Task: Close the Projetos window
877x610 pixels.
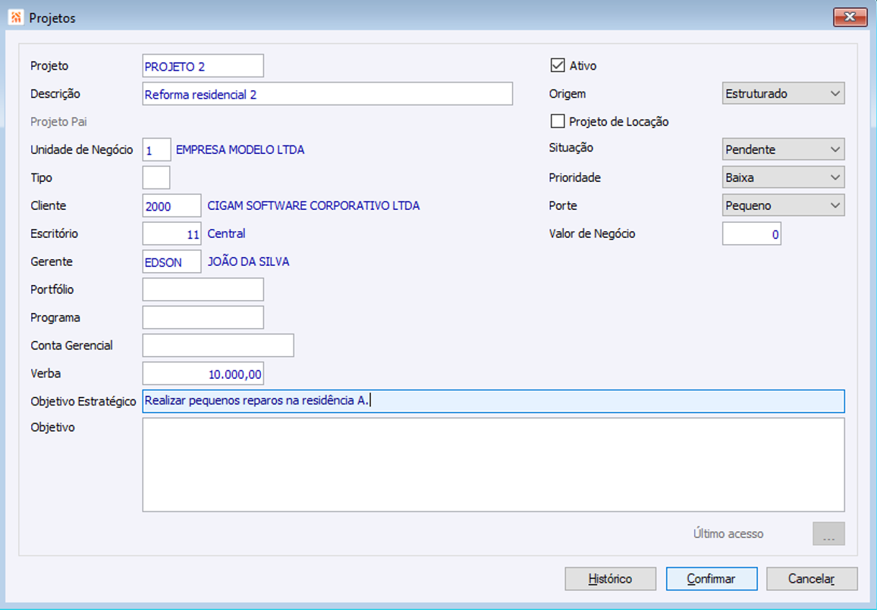Action: (850, 17)
